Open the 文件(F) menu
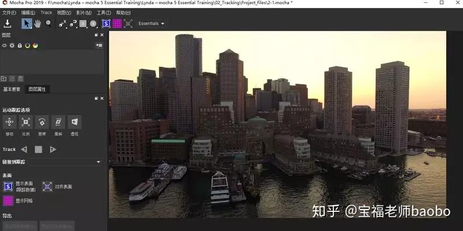This screenshot has height=231, width=463. click(x=9, y=13)
